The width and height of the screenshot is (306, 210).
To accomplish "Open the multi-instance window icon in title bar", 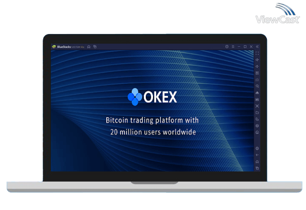I will [x=95, y=47].
